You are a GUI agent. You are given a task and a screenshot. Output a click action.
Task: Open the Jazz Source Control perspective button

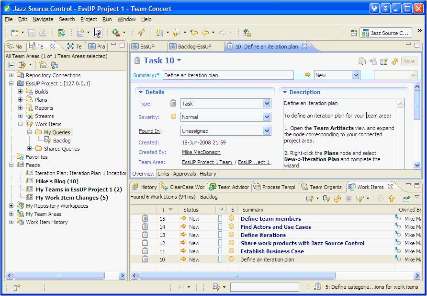pos(386,33)
